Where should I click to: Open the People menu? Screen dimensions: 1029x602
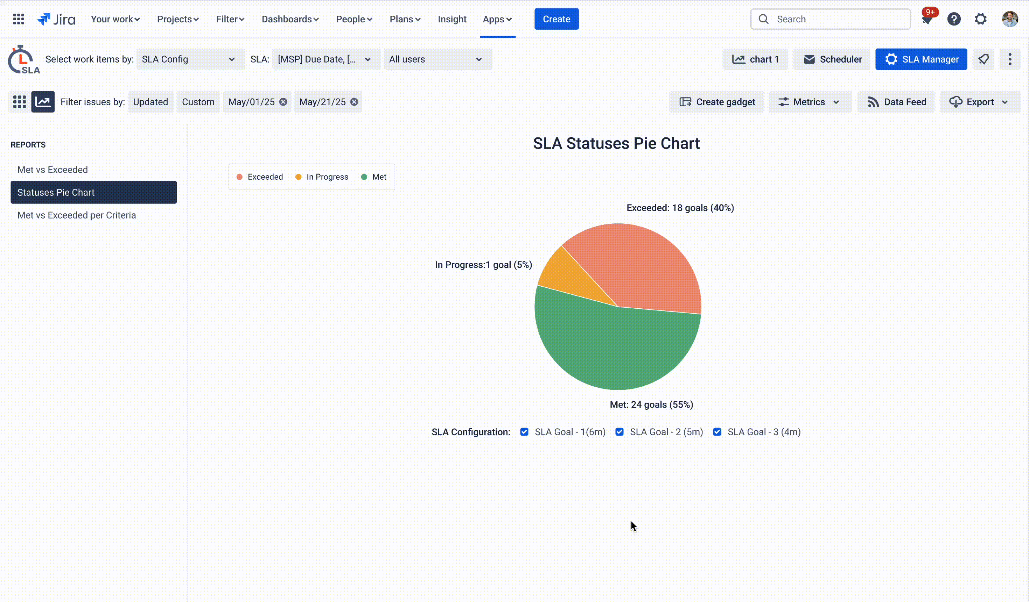pos(354,19)
